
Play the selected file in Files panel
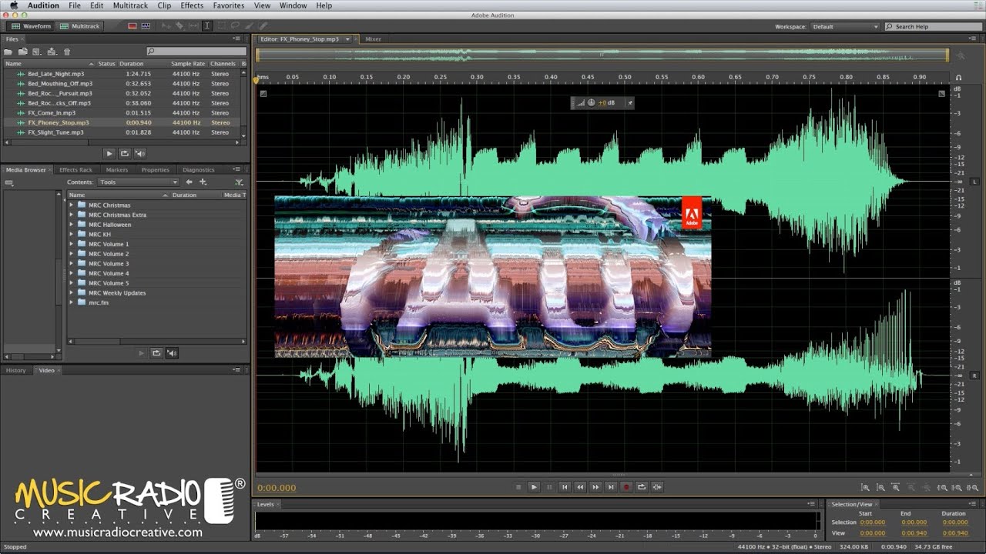(x=109, y=153)
